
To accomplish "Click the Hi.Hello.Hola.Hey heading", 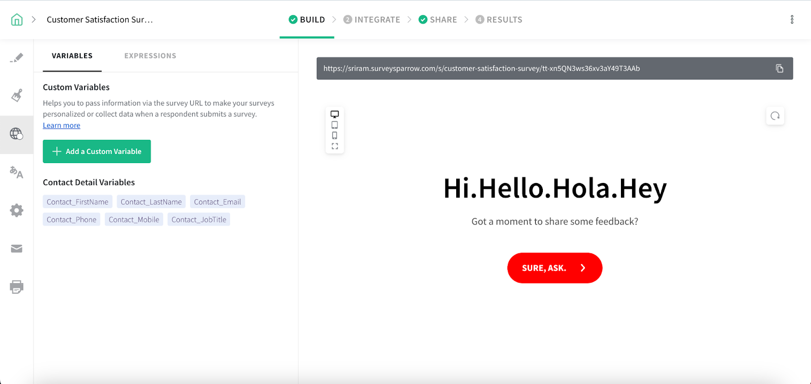I will [555, 188].
